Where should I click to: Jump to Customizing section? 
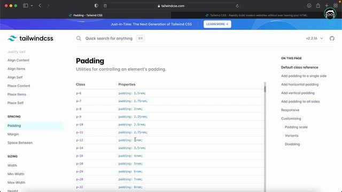(x=291, y=118)
